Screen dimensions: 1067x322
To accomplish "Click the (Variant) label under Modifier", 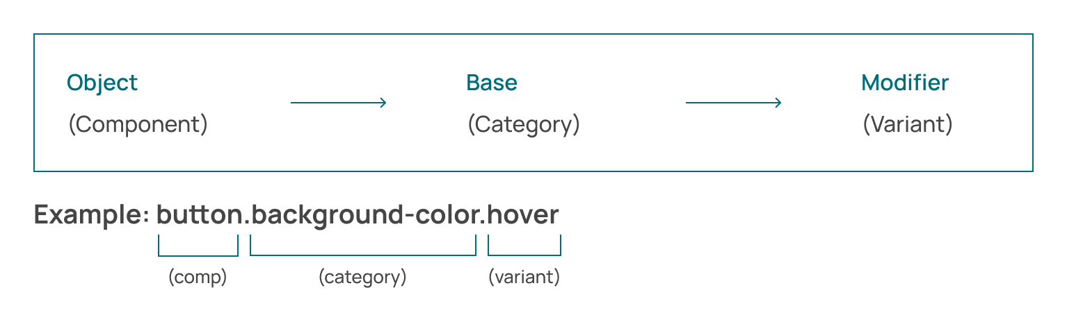I will [x=908, y=125].
